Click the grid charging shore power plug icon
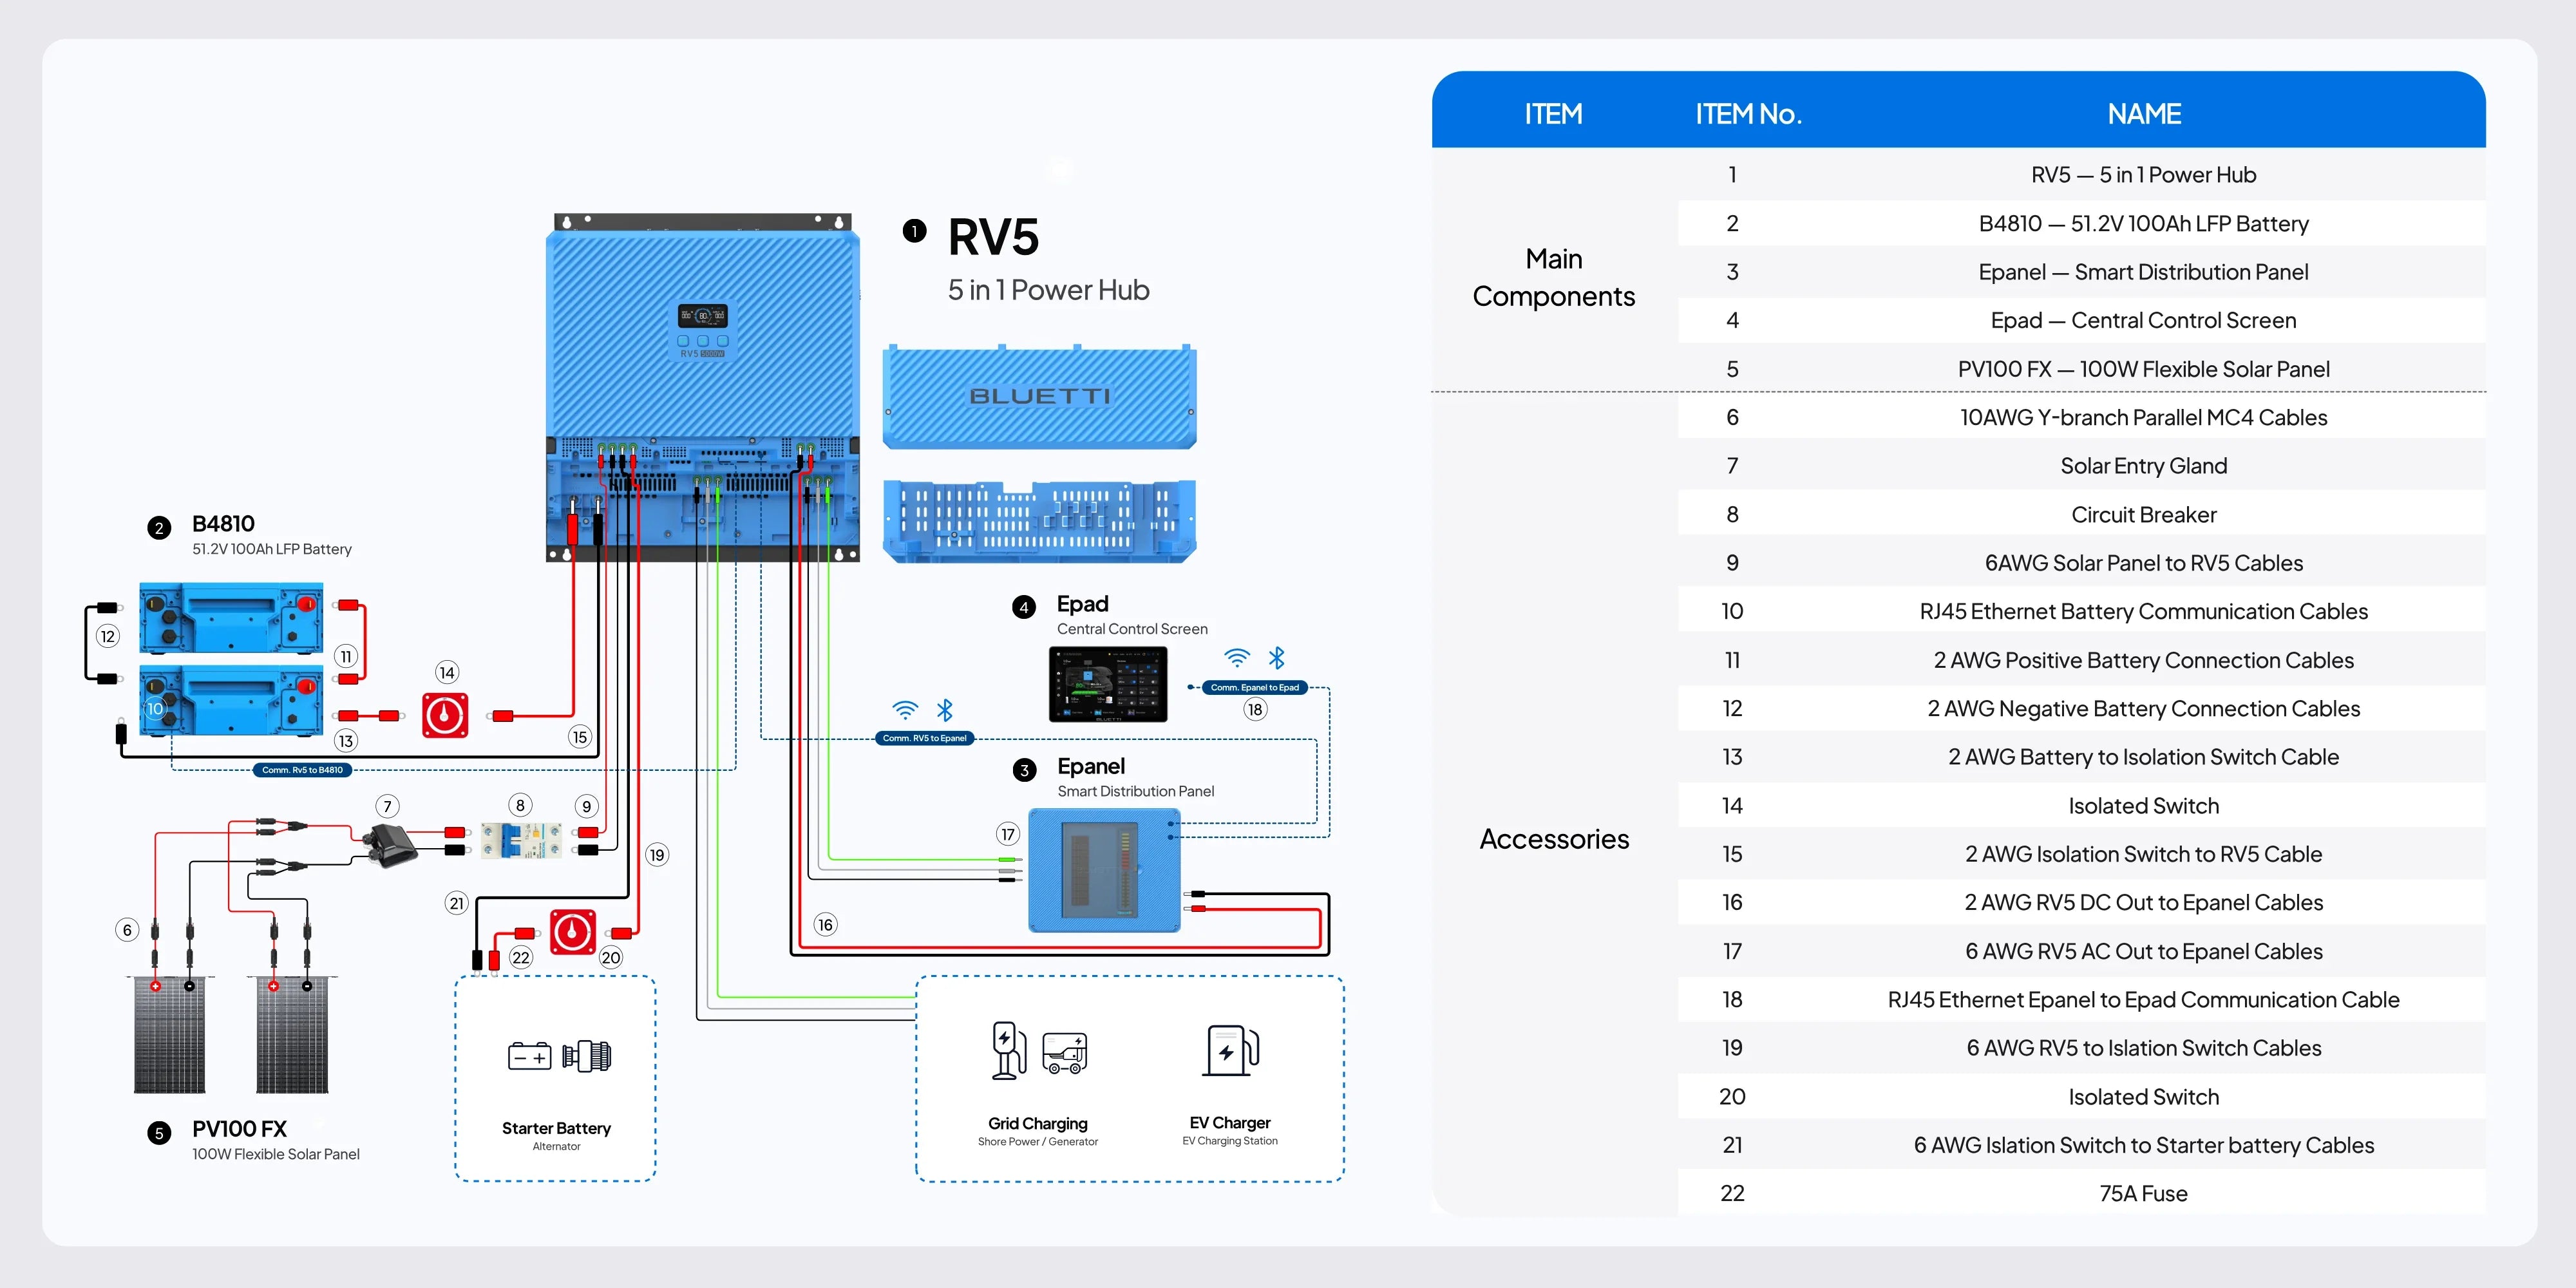Screen dimensions: 2576x1288 1009,1050
